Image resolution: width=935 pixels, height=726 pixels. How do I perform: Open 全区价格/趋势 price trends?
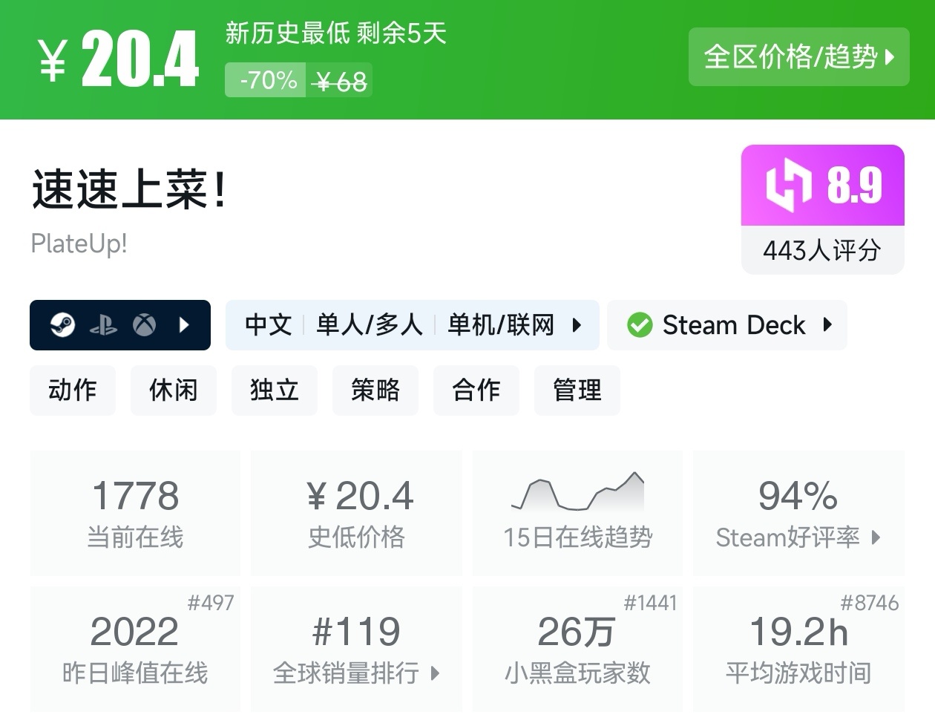click(798, 57)
